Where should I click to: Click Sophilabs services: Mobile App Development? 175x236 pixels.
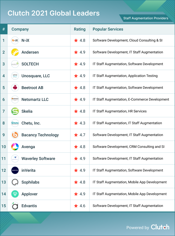tap(147, 182)
